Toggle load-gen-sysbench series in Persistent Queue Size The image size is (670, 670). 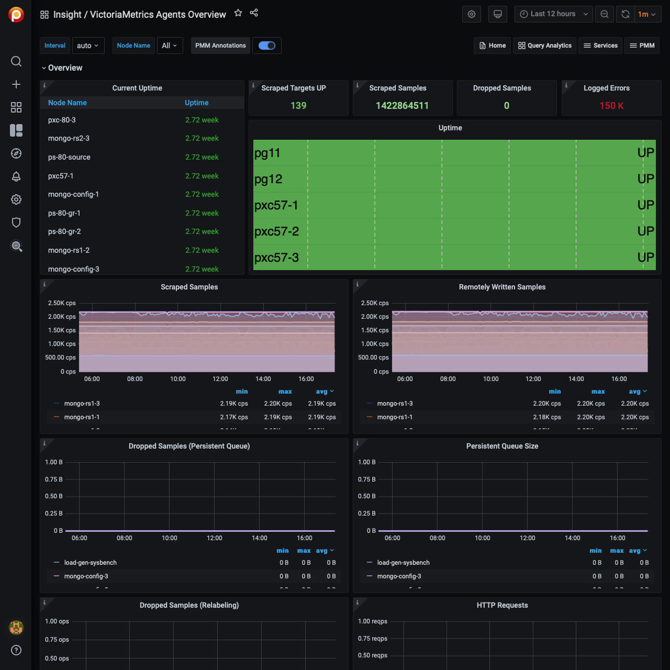coord(403,563)
